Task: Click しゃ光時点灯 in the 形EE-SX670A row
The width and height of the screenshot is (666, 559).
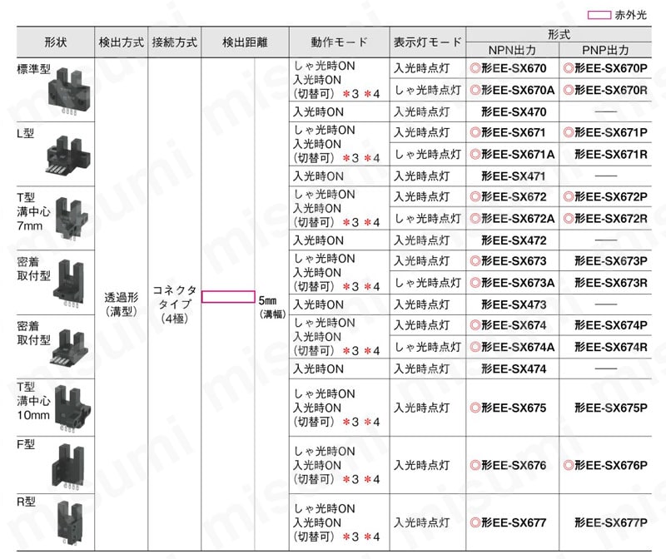Action: tap(427, 90)
